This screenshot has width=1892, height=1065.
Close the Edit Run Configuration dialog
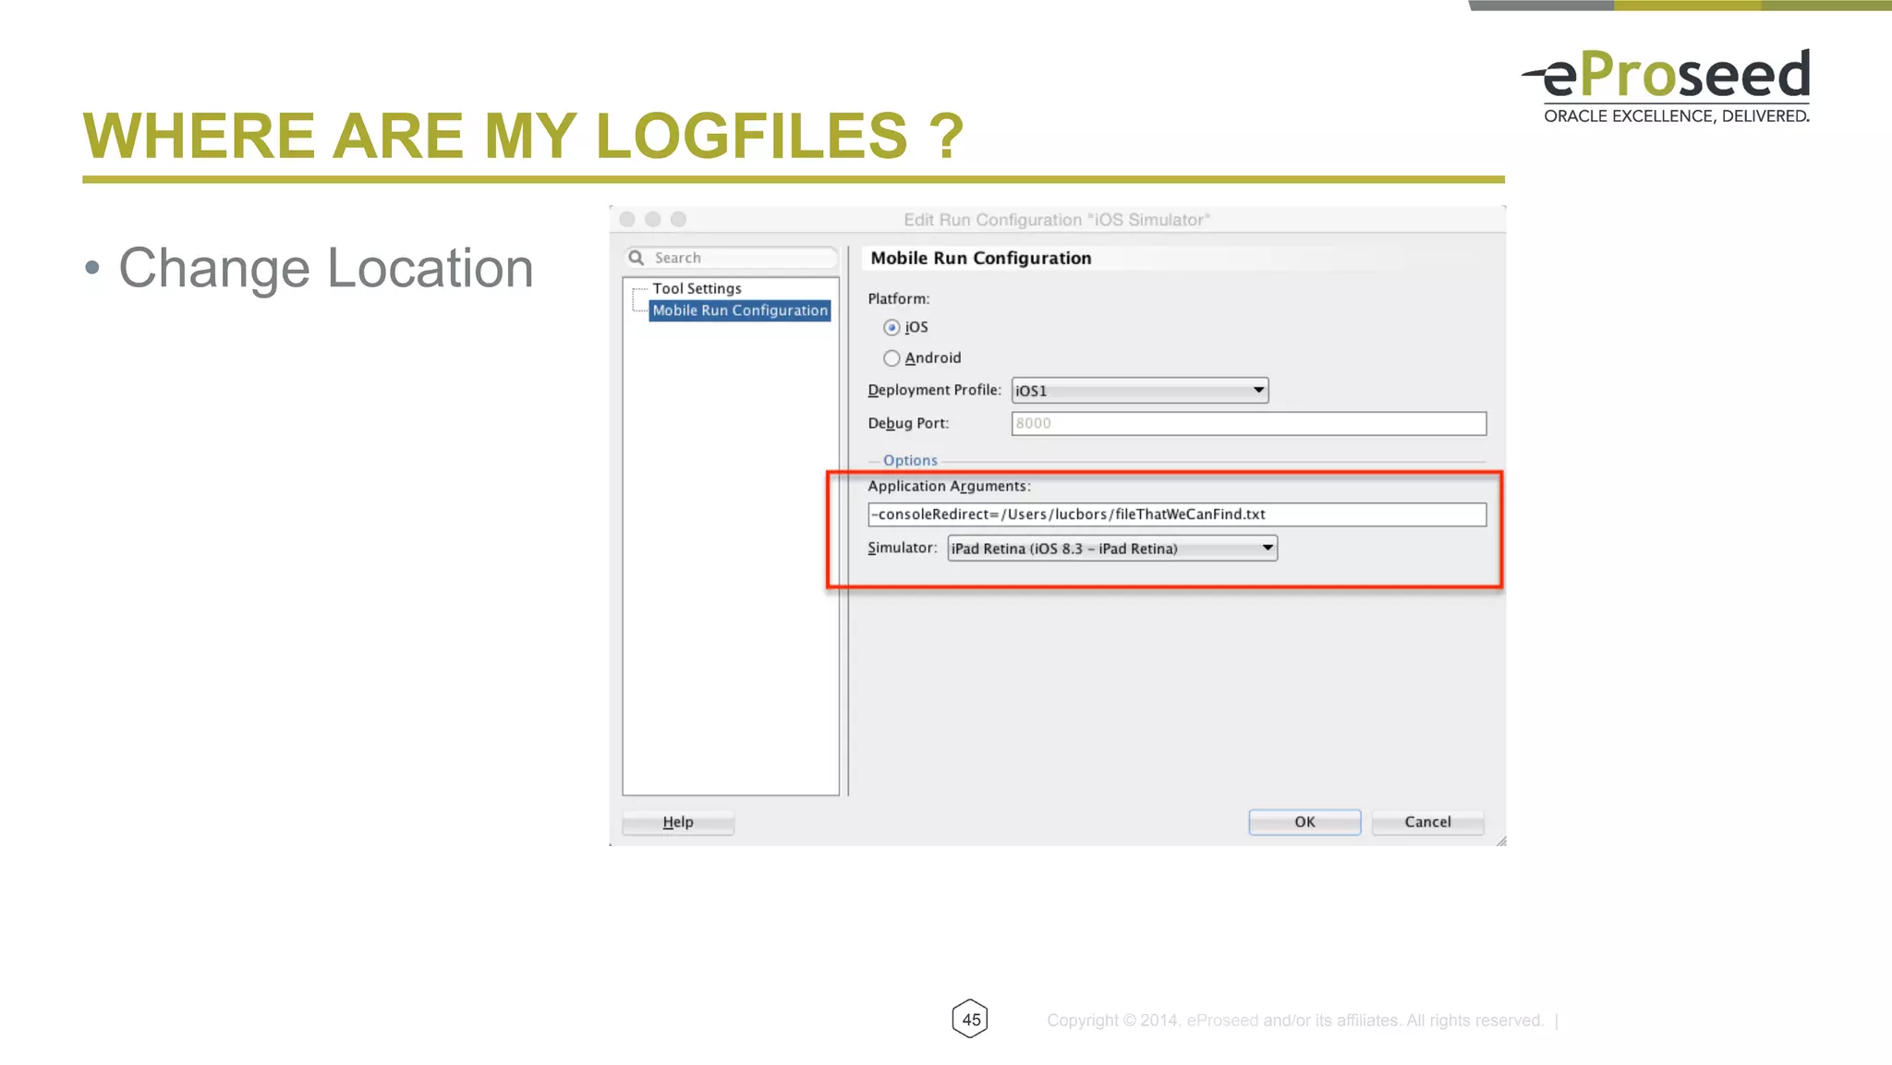pyautogui.click(x=627, y=219)
